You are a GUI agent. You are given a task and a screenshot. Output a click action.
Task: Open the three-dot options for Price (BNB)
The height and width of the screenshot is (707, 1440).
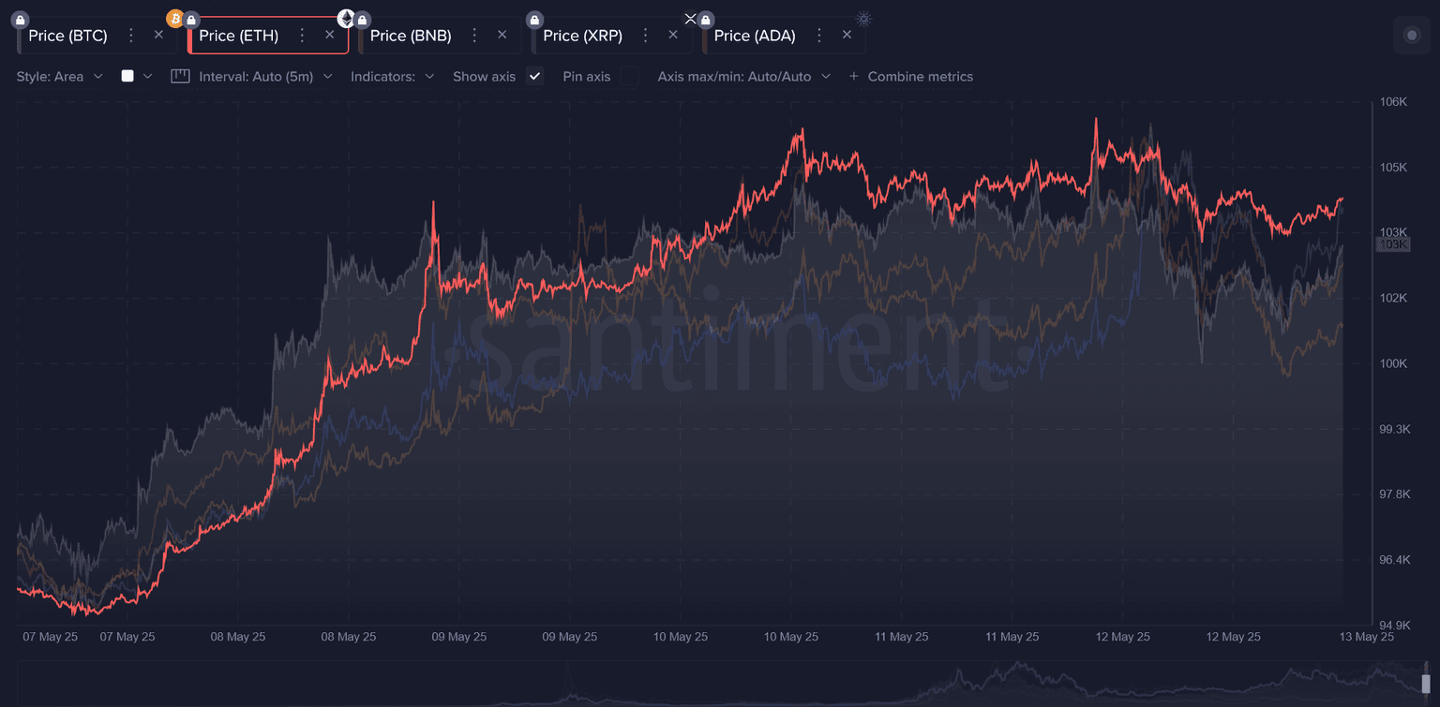[474, 36]
